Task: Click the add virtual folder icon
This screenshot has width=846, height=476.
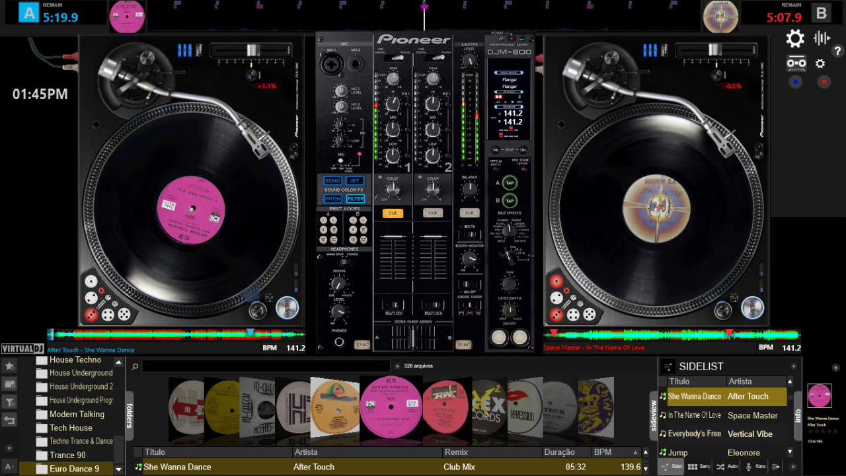Action: (x=9, y=383)
